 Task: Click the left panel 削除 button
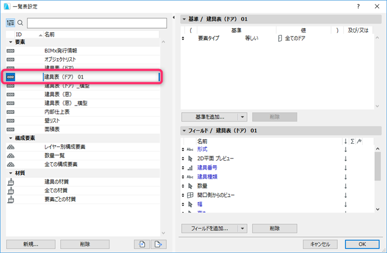85,244
